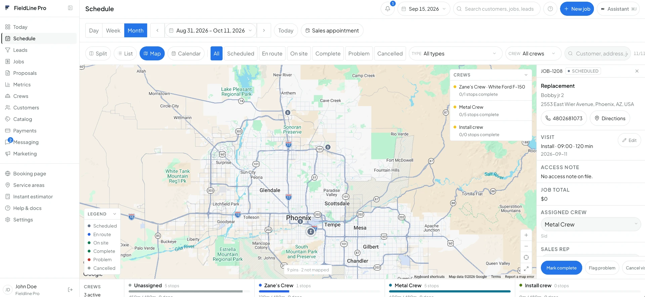Change assigned crew Metal Crew dropdown
Image resolution: width=645 pixels, height=297 pixels.
point(591,225)
